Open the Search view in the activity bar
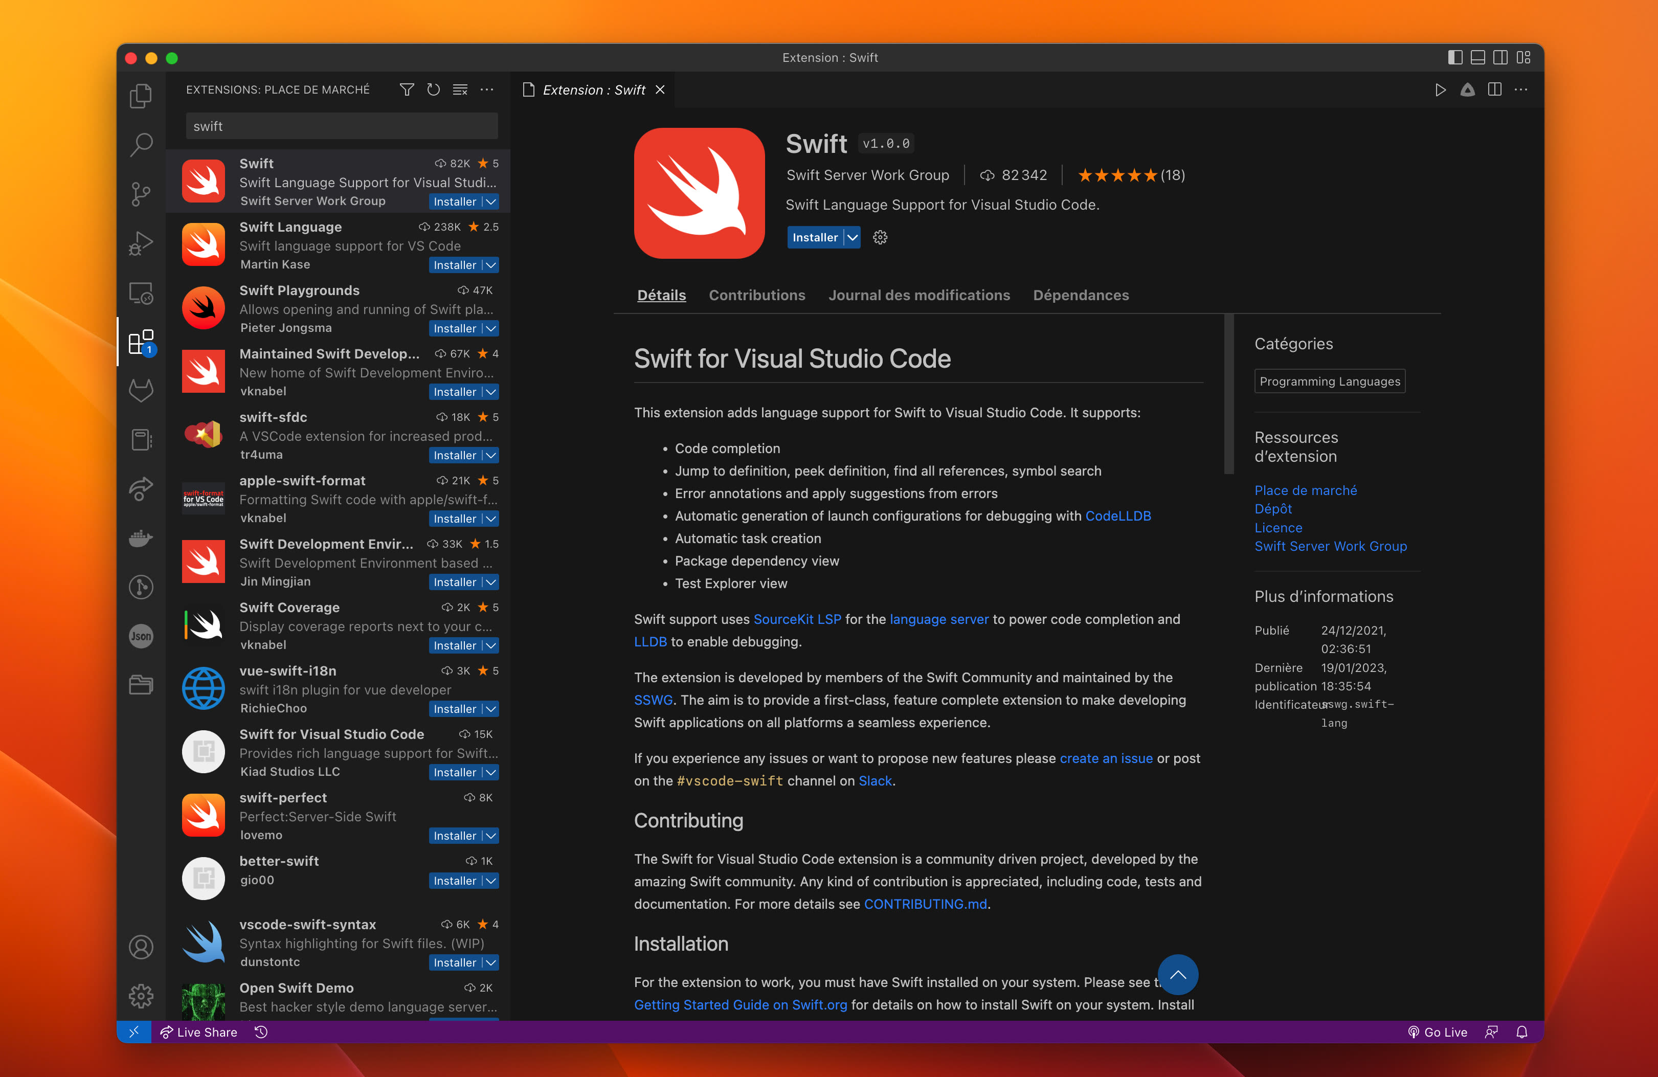This screenshot has width=1658, height=1077. pyautogui.click(x=141, y=144)
